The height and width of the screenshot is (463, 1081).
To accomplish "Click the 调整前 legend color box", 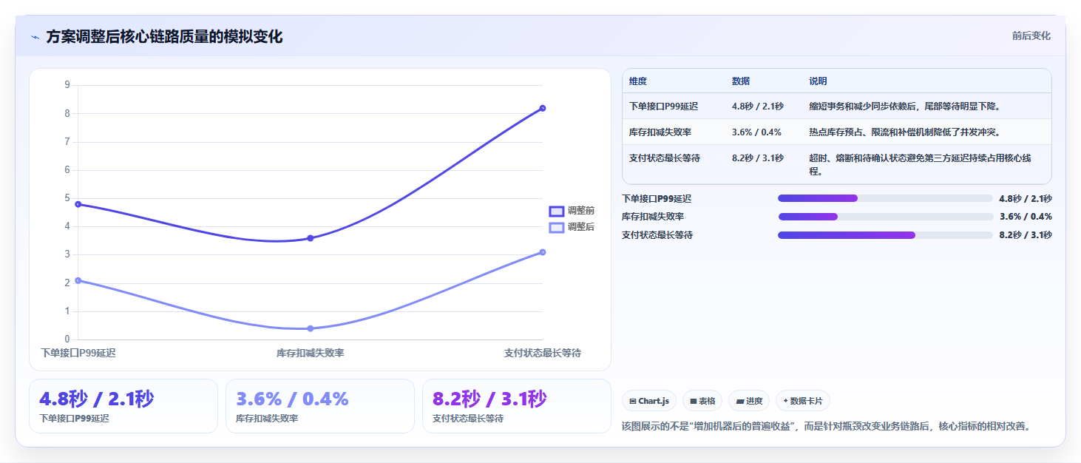I will click(x=557, y=212).
